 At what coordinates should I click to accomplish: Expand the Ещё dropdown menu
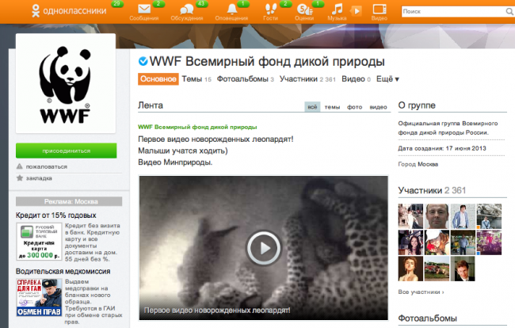tap(387, 79)
